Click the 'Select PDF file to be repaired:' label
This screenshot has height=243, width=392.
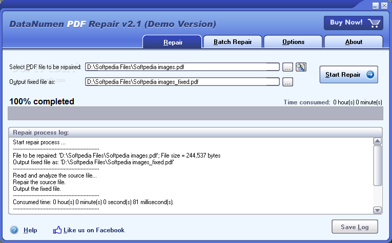pyautogui.click(x=45, y=67)
